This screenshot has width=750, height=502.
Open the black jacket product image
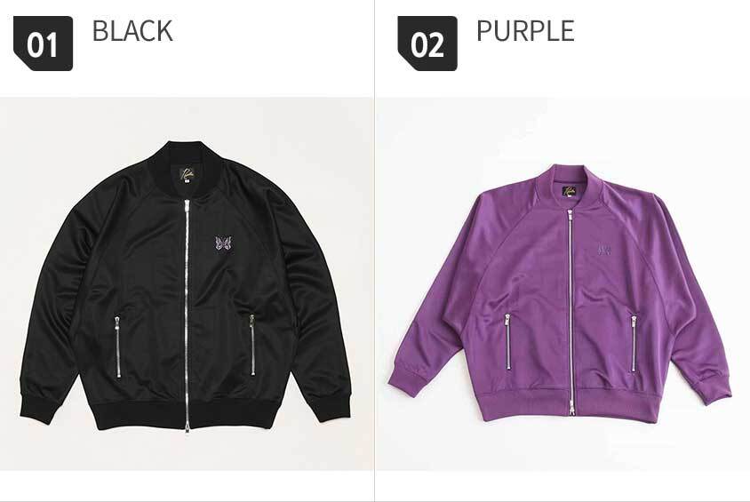click(187, 284)
